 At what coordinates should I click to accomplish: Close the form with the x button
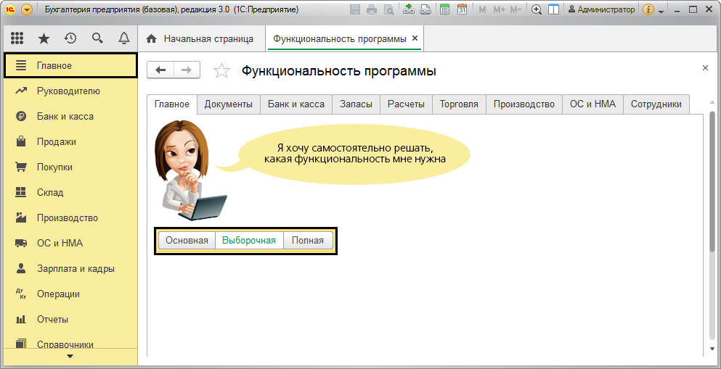tap(705, 68)
